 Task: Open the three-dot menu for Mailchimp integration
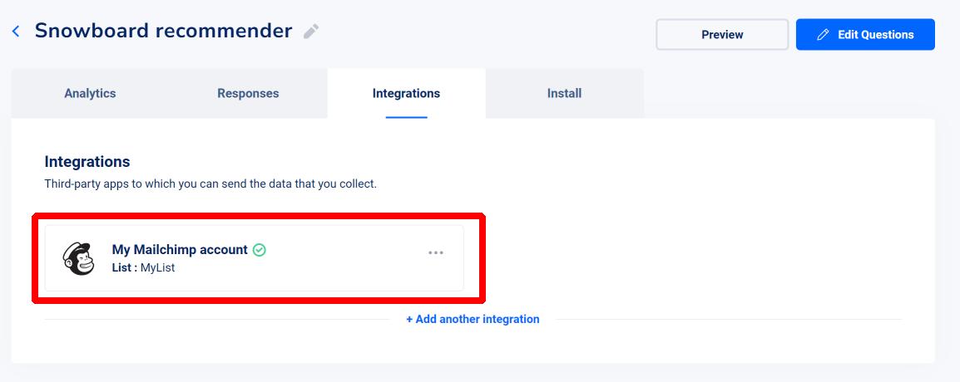point(436,252)
